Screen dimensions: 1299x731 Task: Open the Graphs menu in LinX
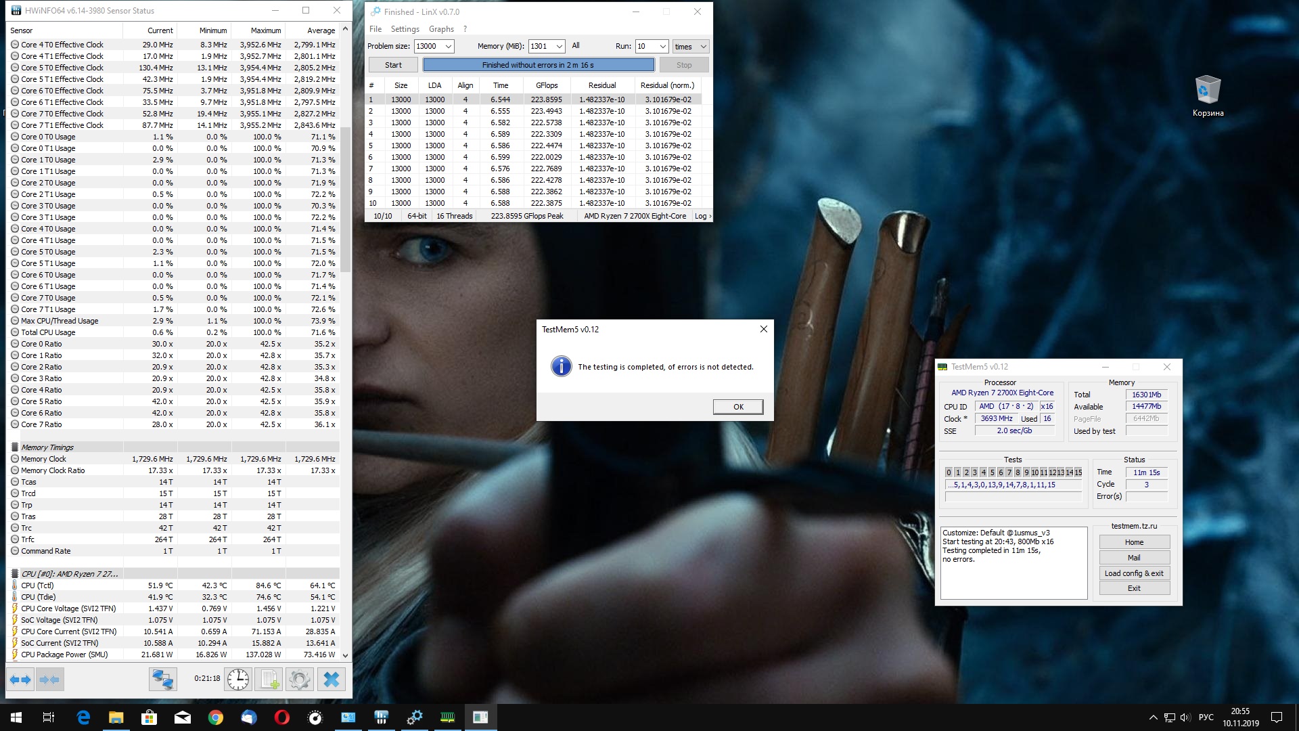coord(441,29)
